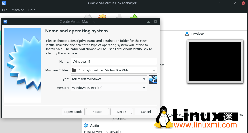The image size is (248, 133).
Task: Click the Next > button
Action: pyautogui.click(x=122, y=112)
